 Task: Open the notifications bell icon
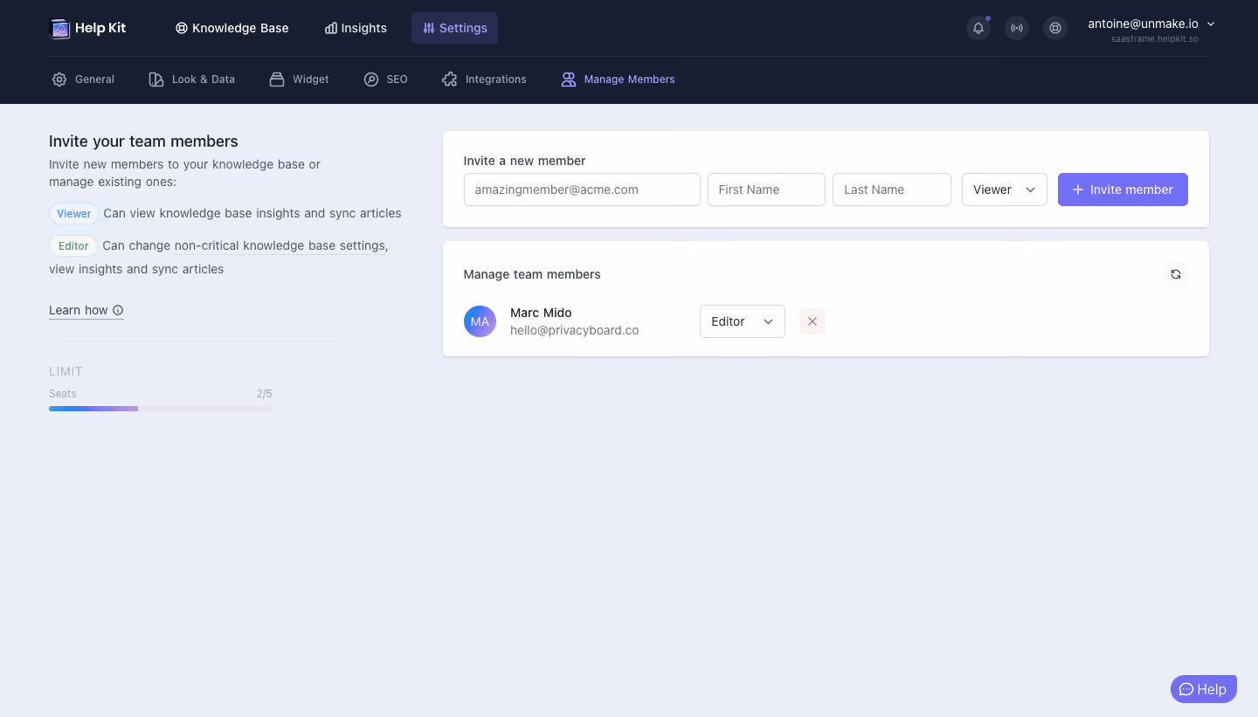click(x=978, y=28)
